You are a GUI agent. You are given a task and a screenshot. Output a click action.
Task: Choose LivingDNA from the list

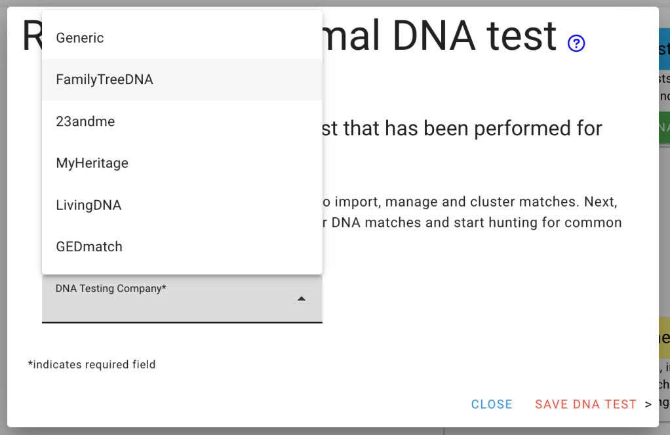click(89, 205)
